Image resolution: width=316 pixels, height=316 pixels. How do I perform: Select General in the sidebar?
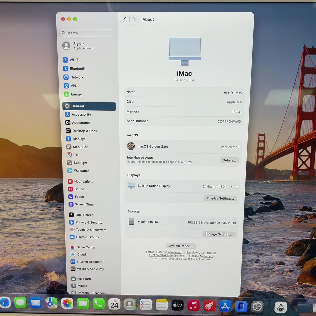(89, 106)
